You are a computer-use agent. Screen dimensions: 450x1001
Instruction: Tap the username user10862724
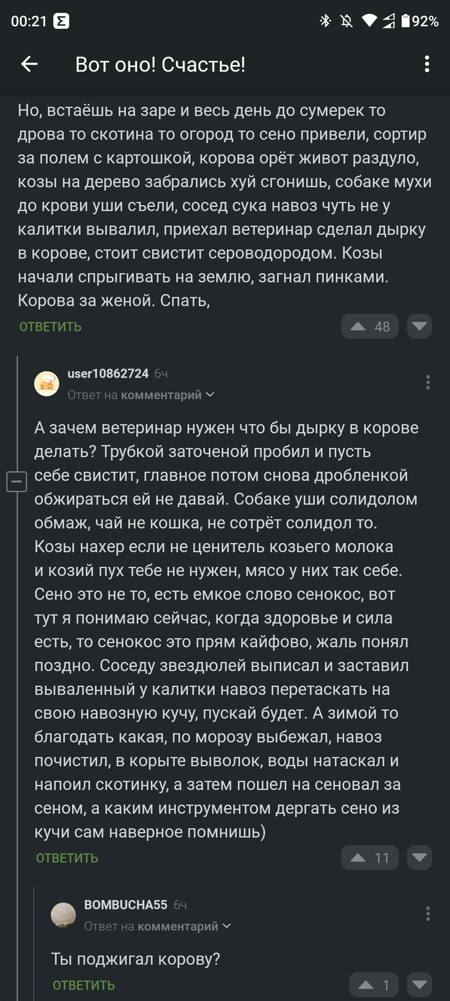tap(107, 372)
